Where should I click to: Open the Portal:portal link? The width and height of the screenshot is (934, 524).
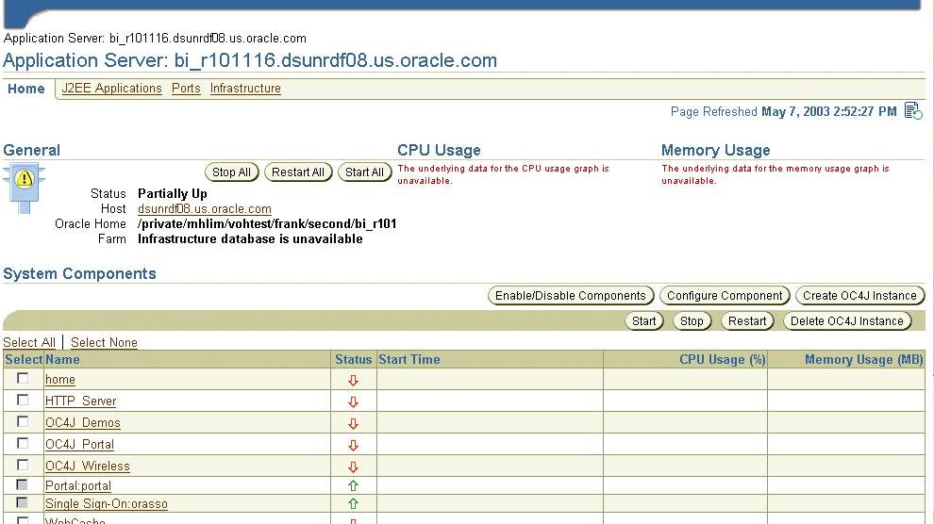click(x=78, y=486)
